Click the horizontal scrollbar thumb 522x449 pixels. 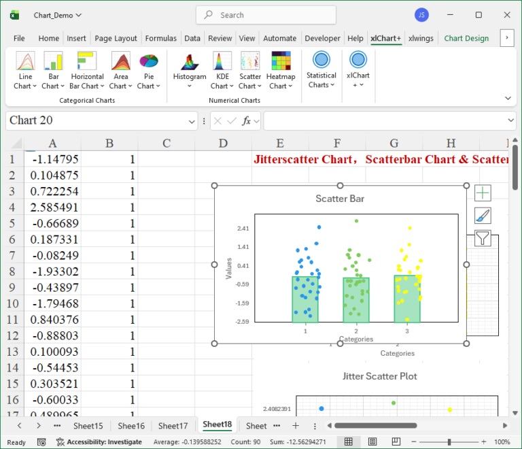point(375,425)
